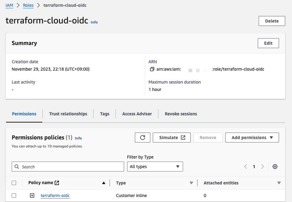Viewport: 292px width, 202px height.
Task: Check the terraform-oidc policy row checkbox
Action: coord(14,196)
